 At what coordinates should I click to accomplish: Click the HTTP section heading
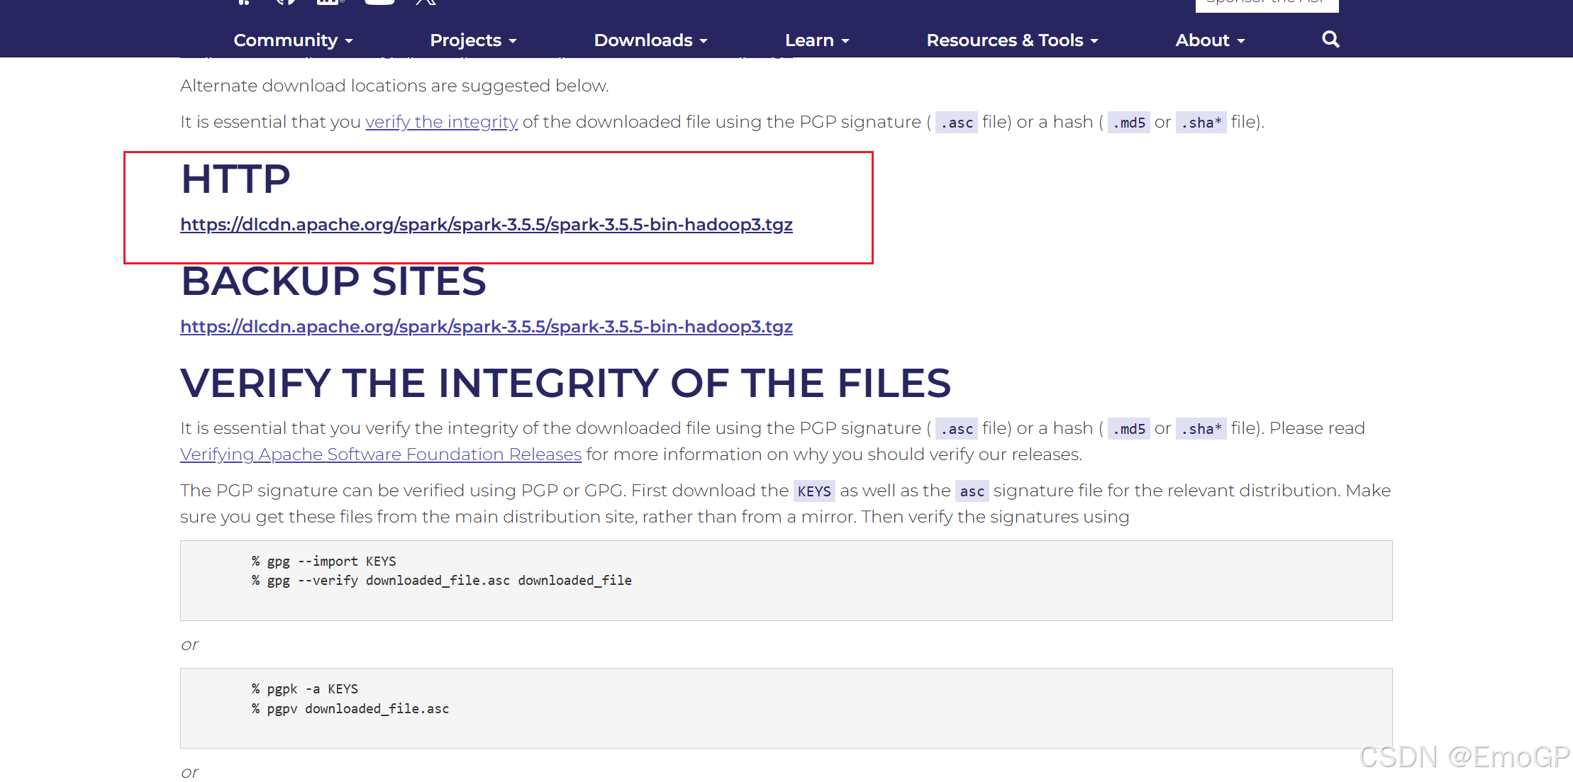[235, 179]
